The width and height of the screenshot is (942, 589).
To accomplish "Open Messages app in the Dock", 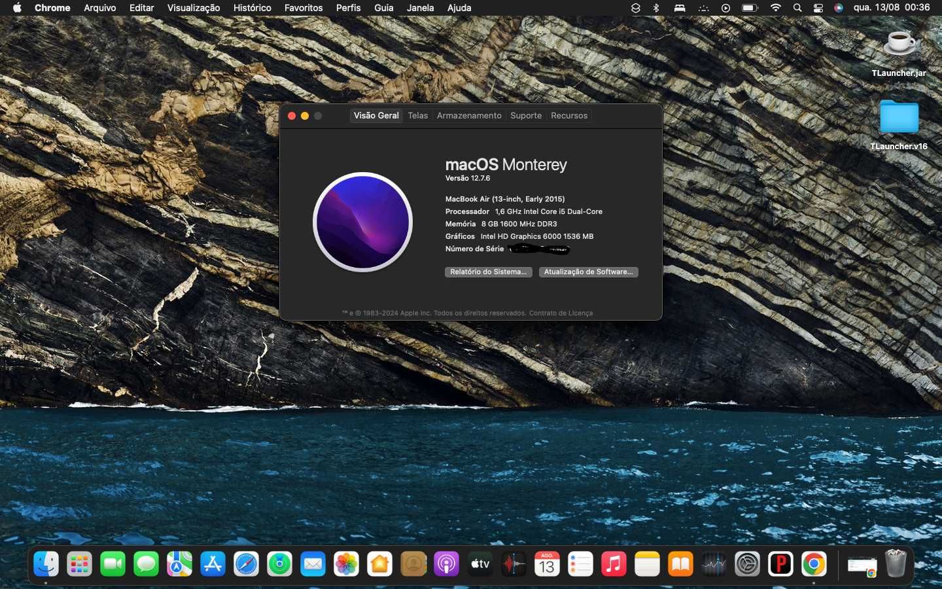I will (x=147, y=564).
